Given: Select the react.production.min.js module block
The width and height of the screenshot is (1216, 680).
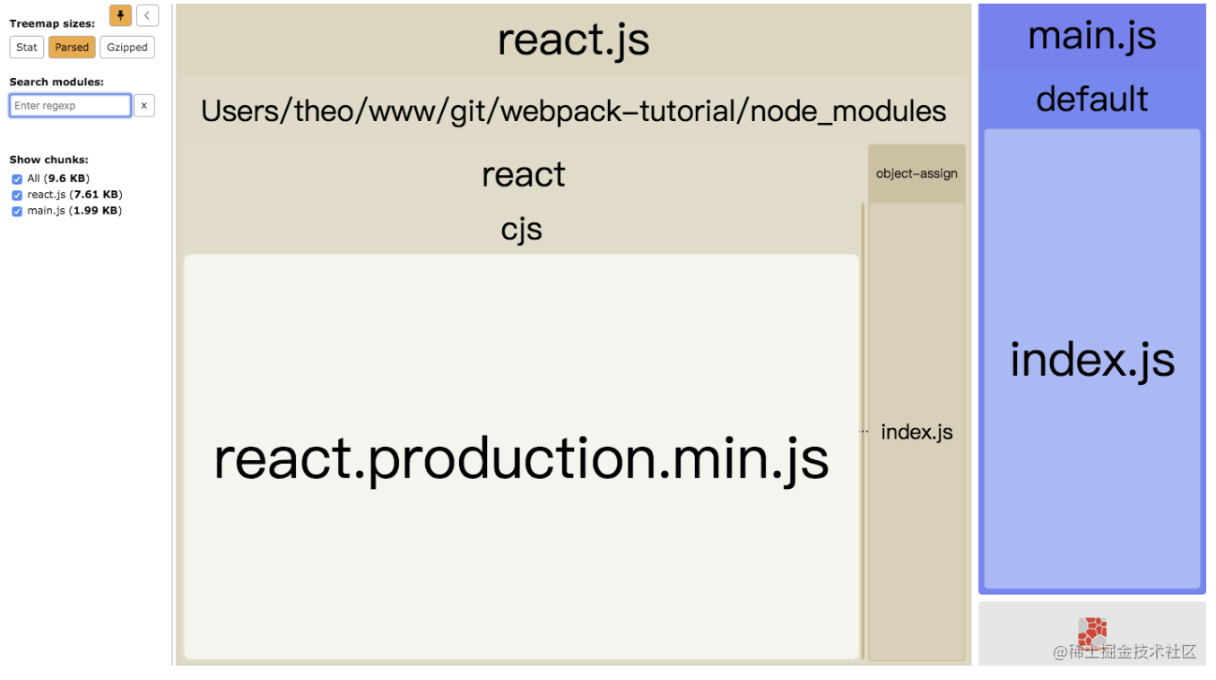Looking at the screenshot, I should coord(522,457).
